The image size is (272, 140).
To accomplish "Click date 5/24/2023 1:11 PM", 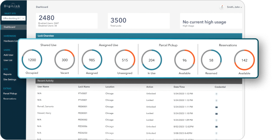I will pyautogui.click(x=183, y=107).
